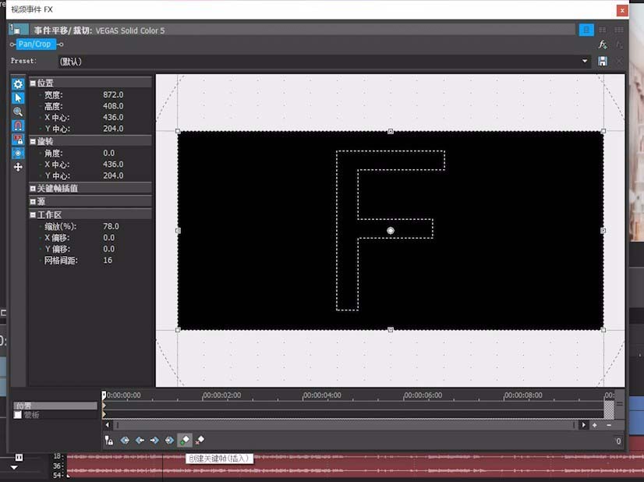
Task: Click the bottom-left crop corner handle
Action: [x=178, y=330]
